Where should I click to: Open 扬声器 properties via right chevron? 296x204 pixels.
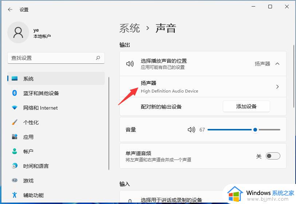(x=277, y=87)
